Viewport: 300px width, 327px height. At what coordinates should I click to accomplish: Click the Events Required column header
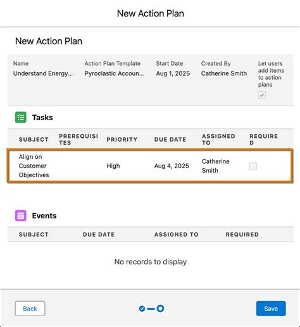click(242, 235)
